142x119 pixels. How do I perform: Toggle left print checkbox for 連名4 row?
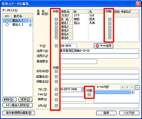[56, 34]
